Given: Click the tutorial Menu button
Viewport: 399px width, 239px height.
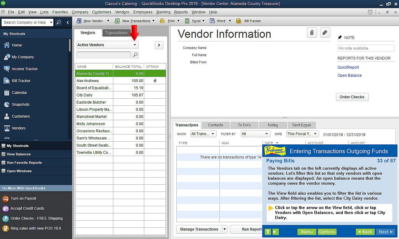Looking at the screenshot, I should coord(307,232).
